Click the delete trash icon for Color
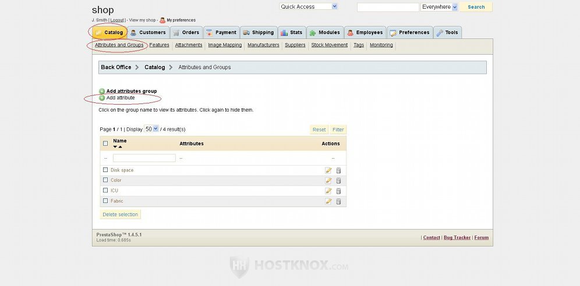This screenshot has height=286, width=580. click(x=338, y=181)
